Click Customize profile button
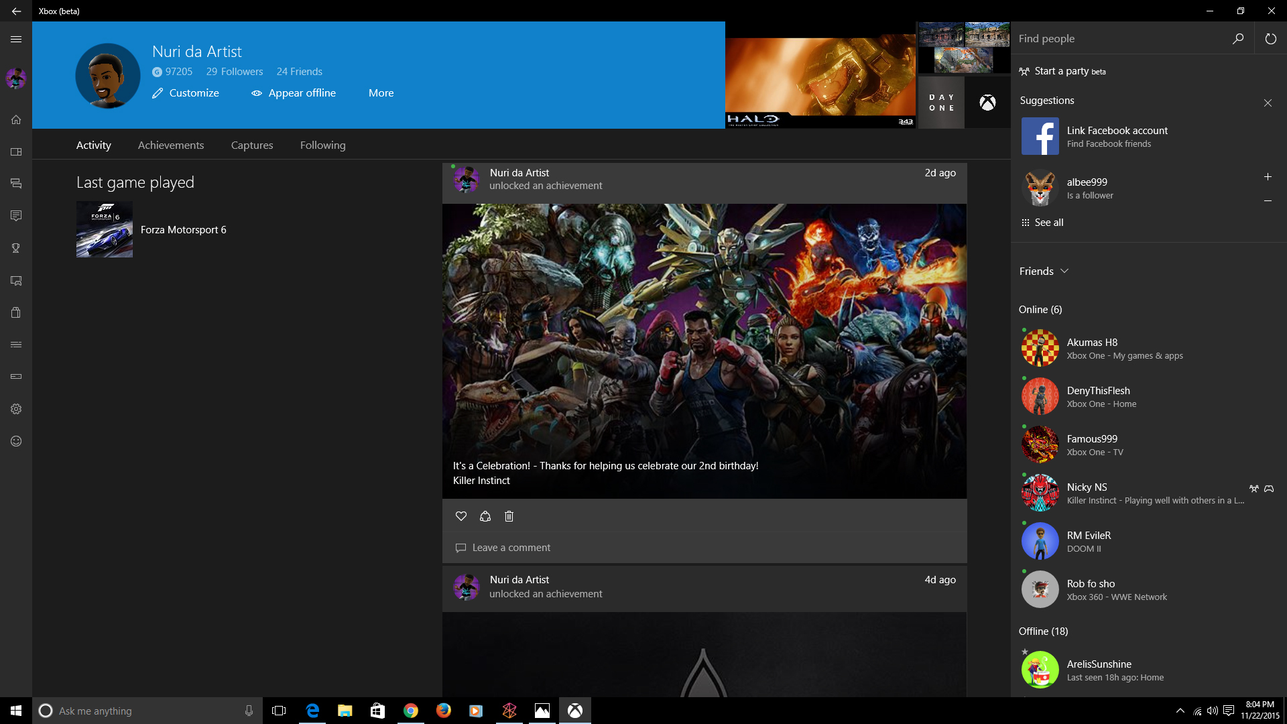 pos(186,93)
